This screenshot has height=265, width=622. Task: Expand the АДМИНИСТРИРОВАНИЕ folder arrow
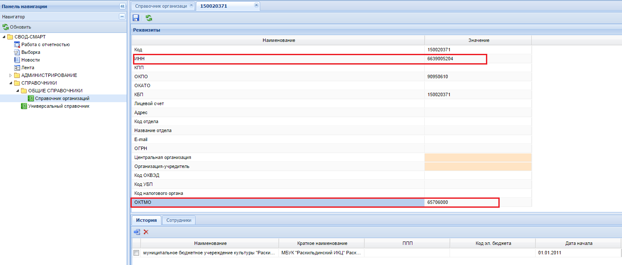[11, 75]
